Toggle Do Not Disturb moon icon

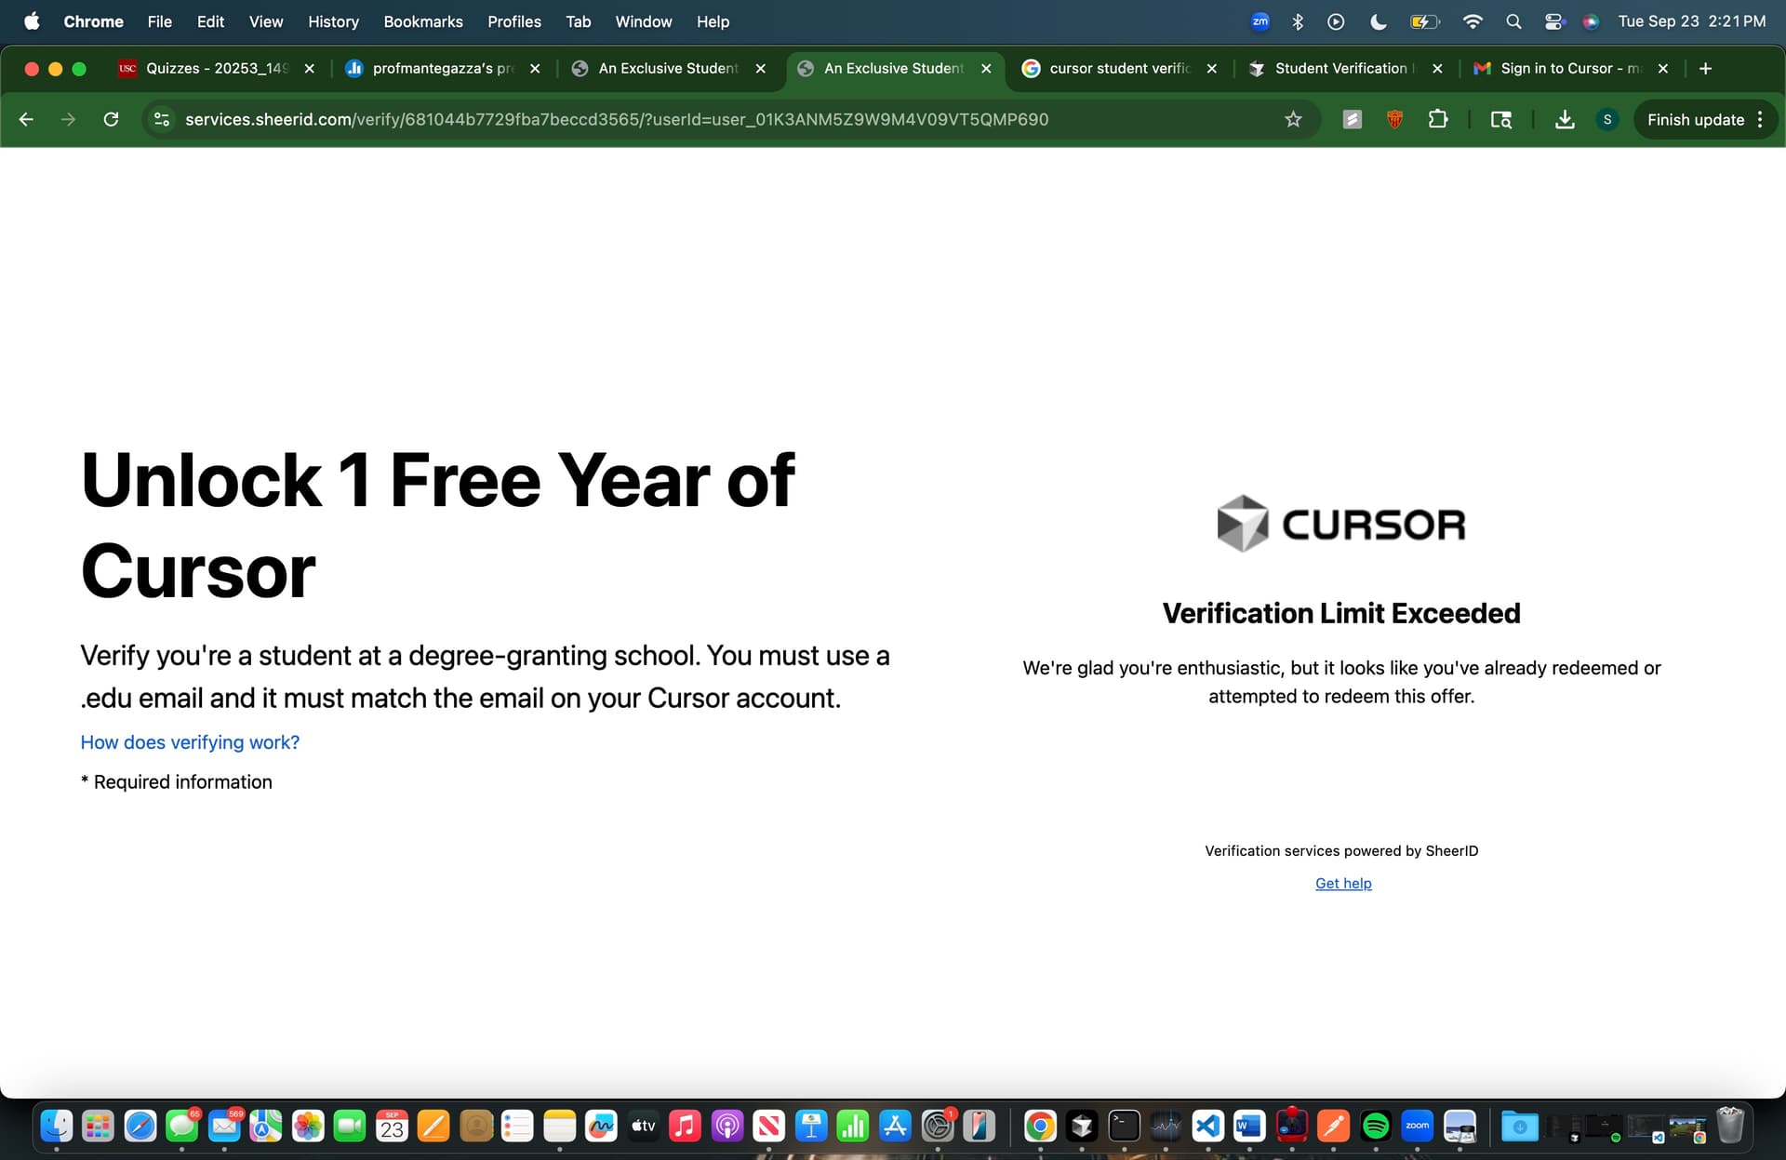tap(1379, 21)
